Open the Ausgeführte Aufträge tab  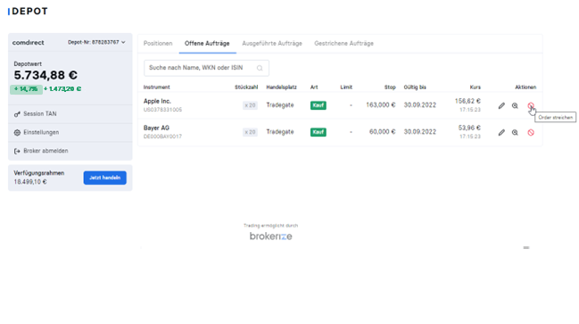(272, 43)
